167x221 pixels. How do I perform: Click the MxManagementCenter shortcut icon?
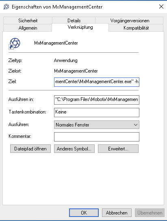coord(15,43)
